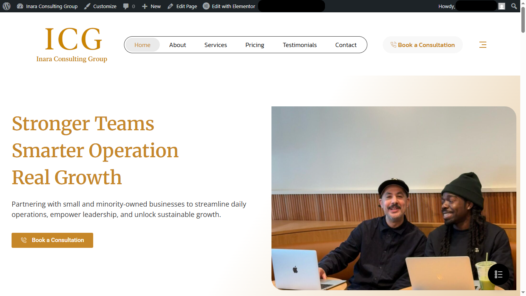Viewport: 526px width, 296px height.
Task: Click the ICG Inara Consulting Group logo
Action: click(x=72, y=44)
